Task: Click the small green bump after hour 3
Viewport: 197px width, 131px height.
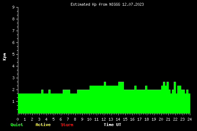Action: point(42,91)
